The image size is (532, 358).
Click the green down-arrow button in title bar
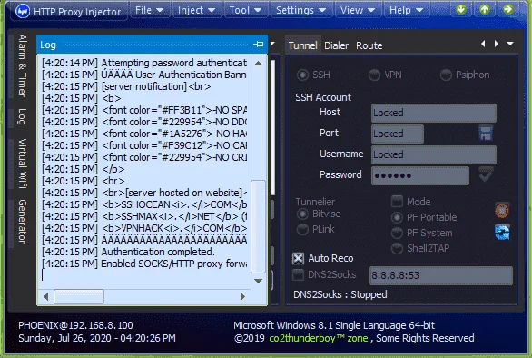461,9
